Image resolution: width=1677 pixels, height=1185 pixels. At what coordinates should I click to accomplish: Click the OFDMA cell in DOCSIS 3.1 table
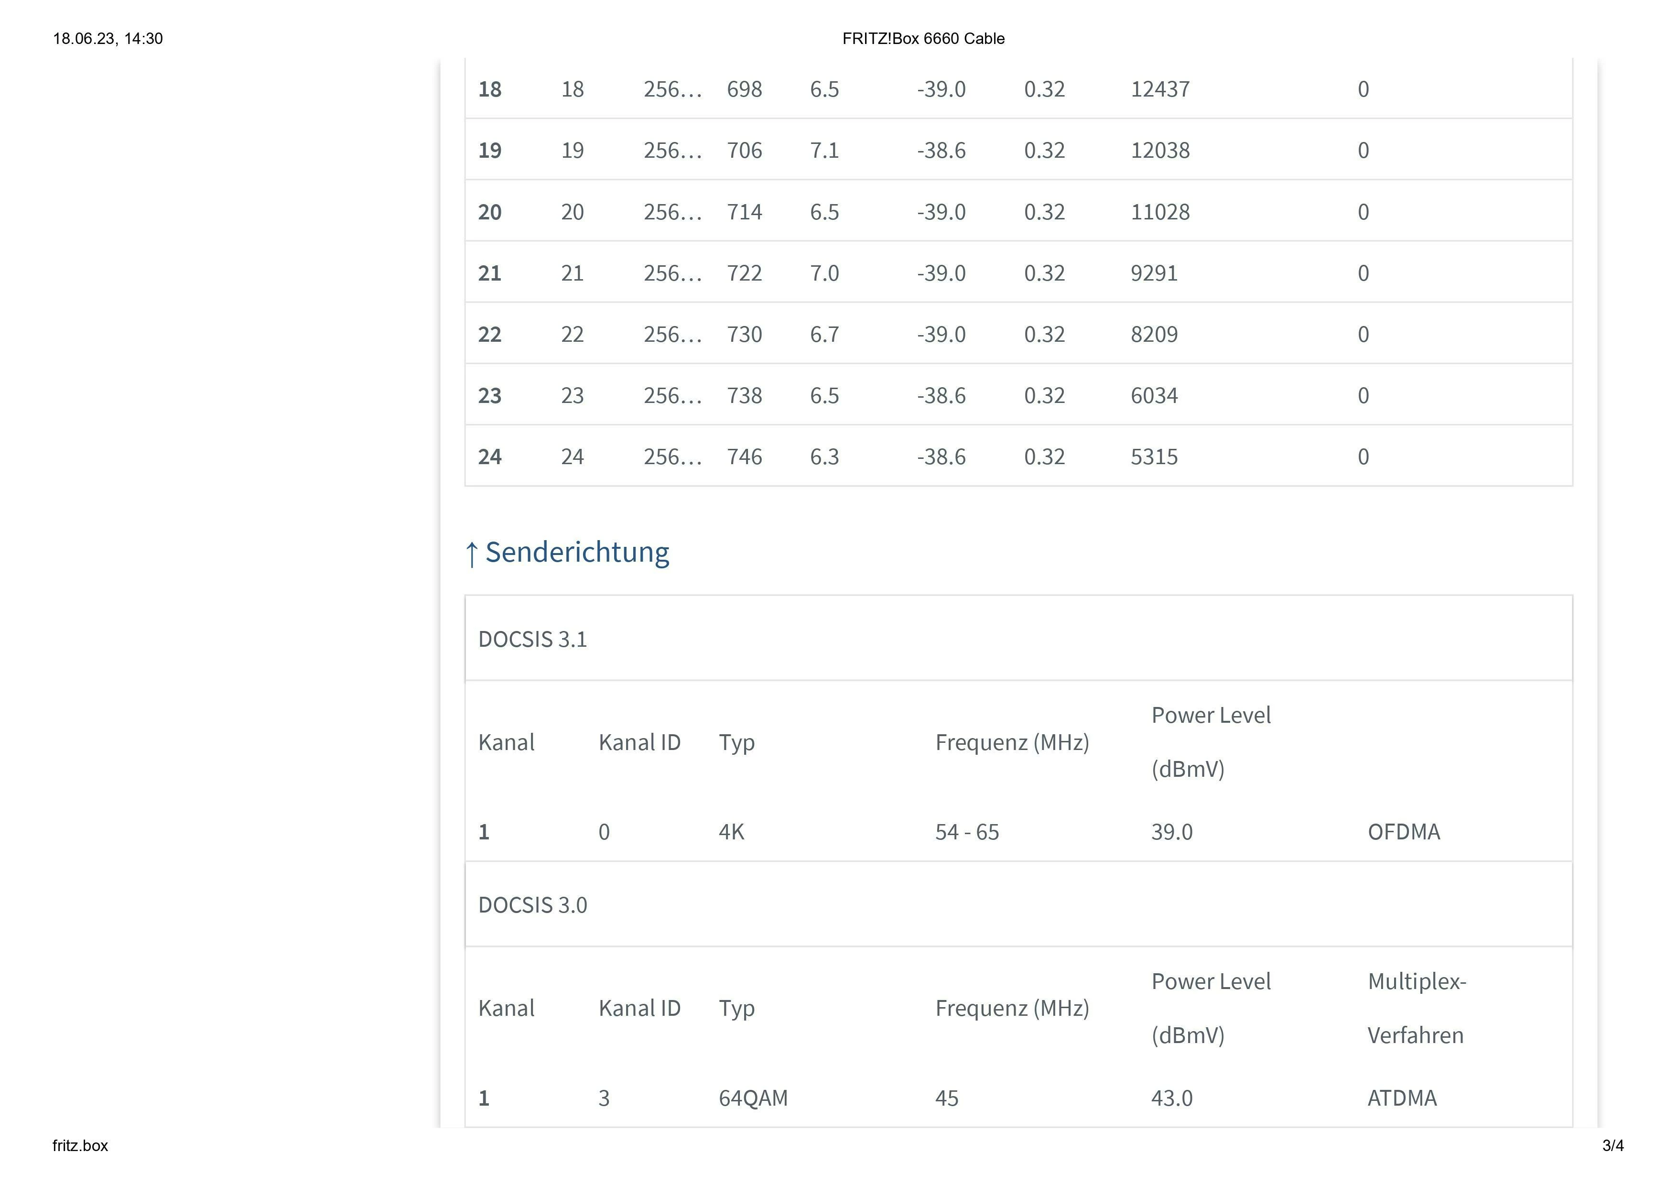[1403, 832]
